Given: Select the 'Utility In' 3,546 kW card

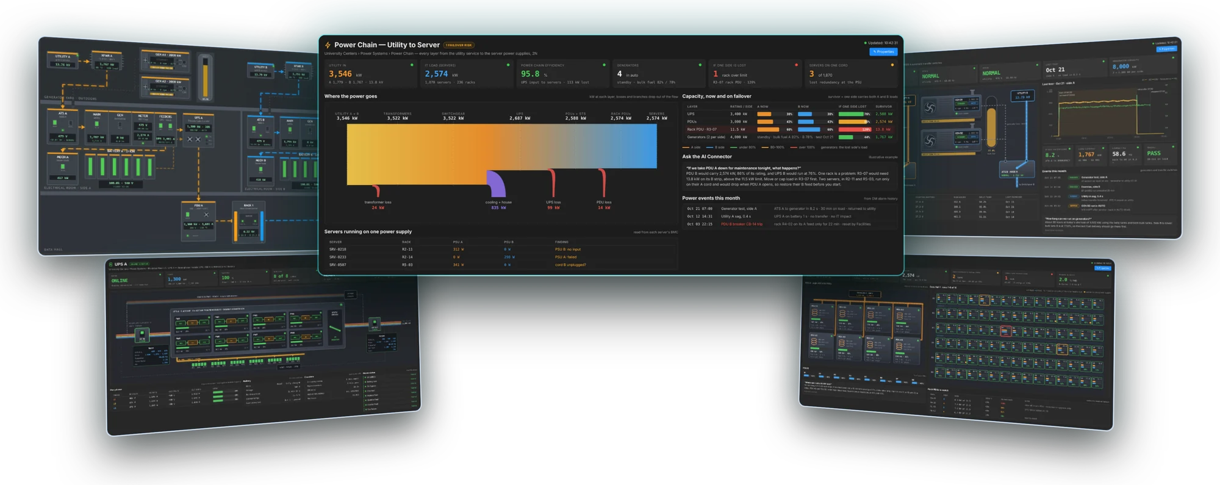Looking at the screenshot, I should pos(370,74).
